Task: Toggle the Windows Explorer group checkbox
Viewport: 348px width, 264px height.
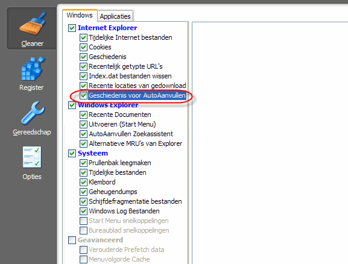Action: (x=72, y=105)
